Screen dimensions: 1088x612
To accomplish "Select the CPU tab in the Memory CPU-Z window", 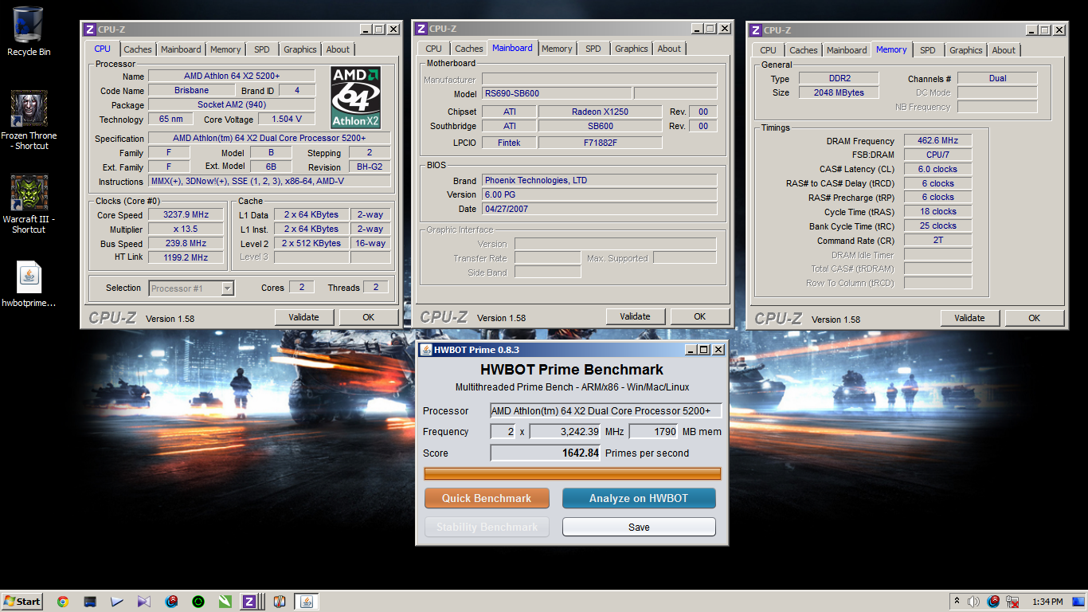I will [768, 50].
